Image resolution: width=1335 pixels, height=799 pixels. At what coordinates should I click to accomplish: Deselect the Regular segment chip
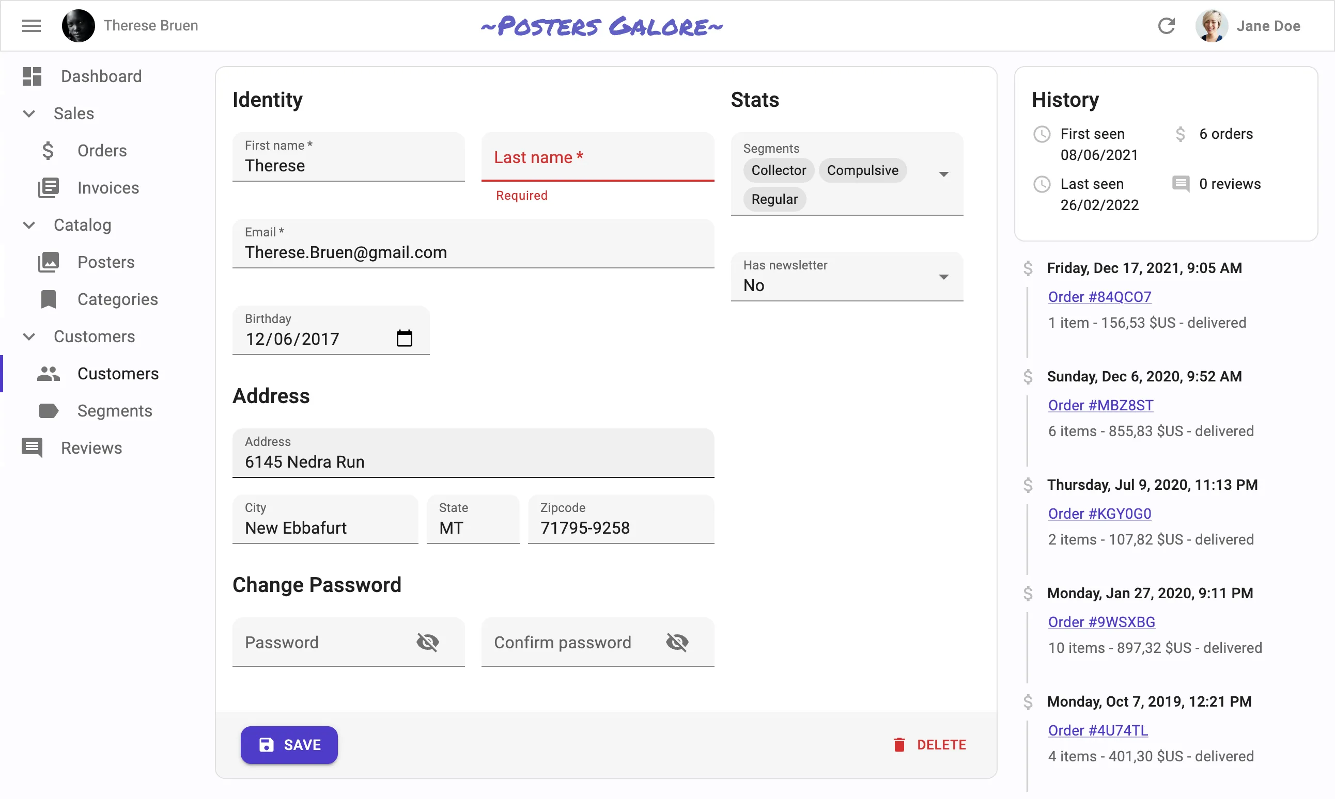click(x=774, y=199)
